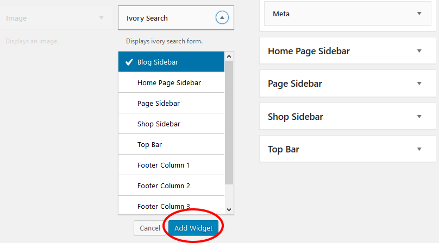Collapse the Ivory Search widget arrow

click(x=222, y=17)
